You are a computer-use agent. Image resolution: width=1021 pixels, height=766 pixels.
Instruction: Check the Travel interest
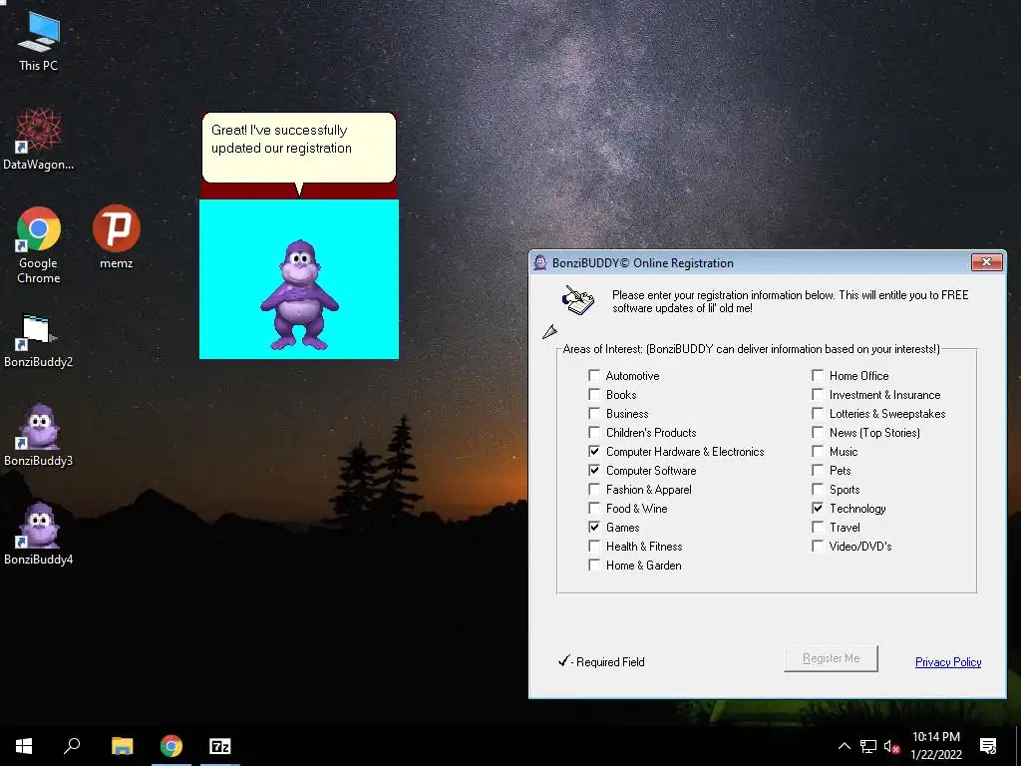coord(818,527)
